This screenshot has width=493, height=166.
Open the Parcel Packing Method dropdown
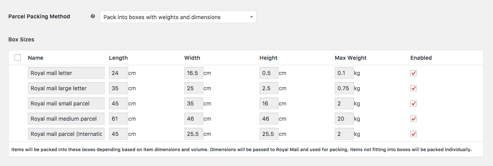[178, 17]
